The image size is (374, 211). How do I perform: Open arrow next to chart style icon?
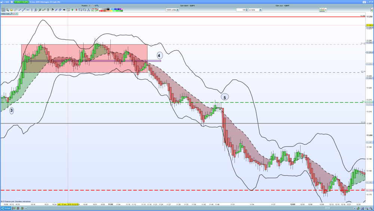click(x=326, y=10)
